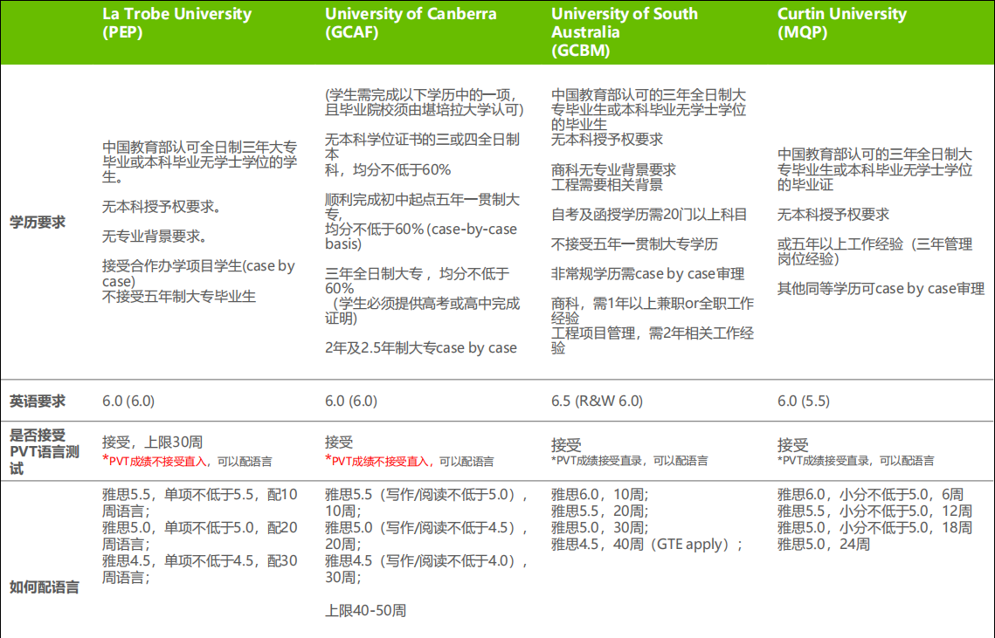Click "(学生必须提供高考或高中完成证明)"
Viewport: 995px width, 638px height.
(423, 311)
